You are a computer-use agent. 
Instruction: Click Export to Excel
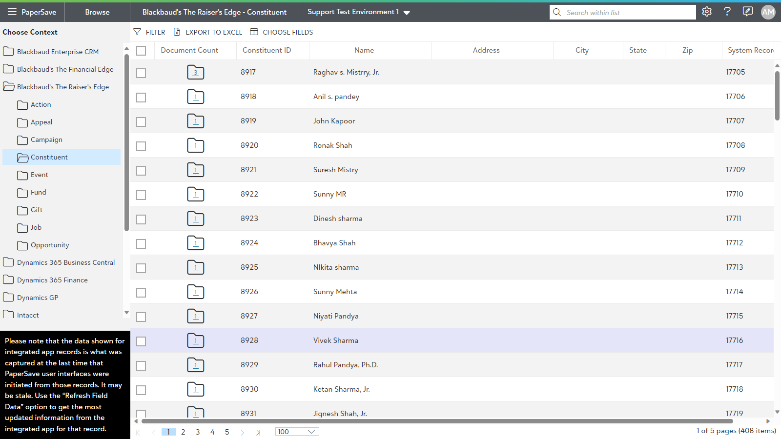click(x=208, y=32)
